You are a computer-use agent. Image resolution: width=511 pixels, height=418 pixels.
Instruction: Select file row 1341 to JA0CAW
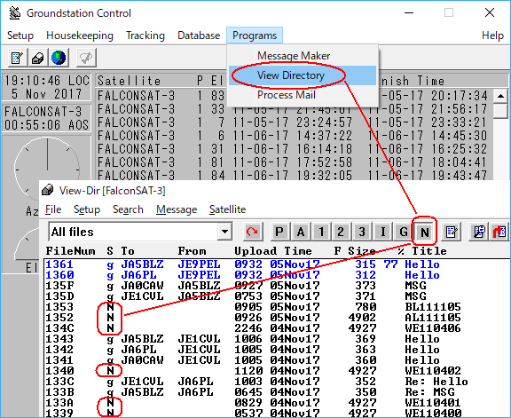click(277, 360)
